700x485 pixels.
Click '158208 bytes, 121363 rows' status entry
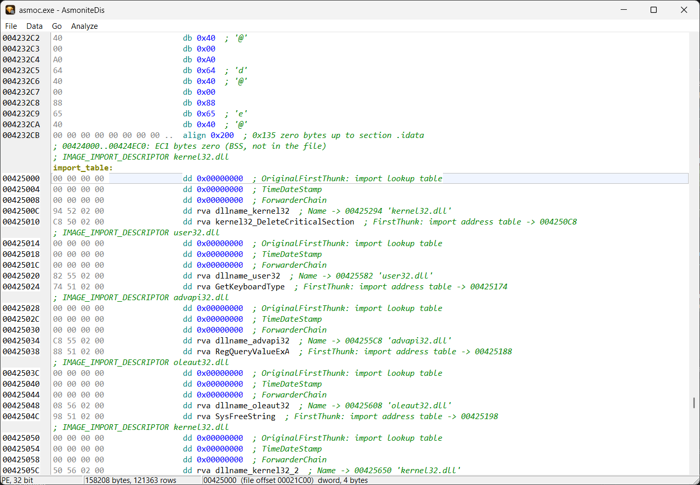pos(131,480)
